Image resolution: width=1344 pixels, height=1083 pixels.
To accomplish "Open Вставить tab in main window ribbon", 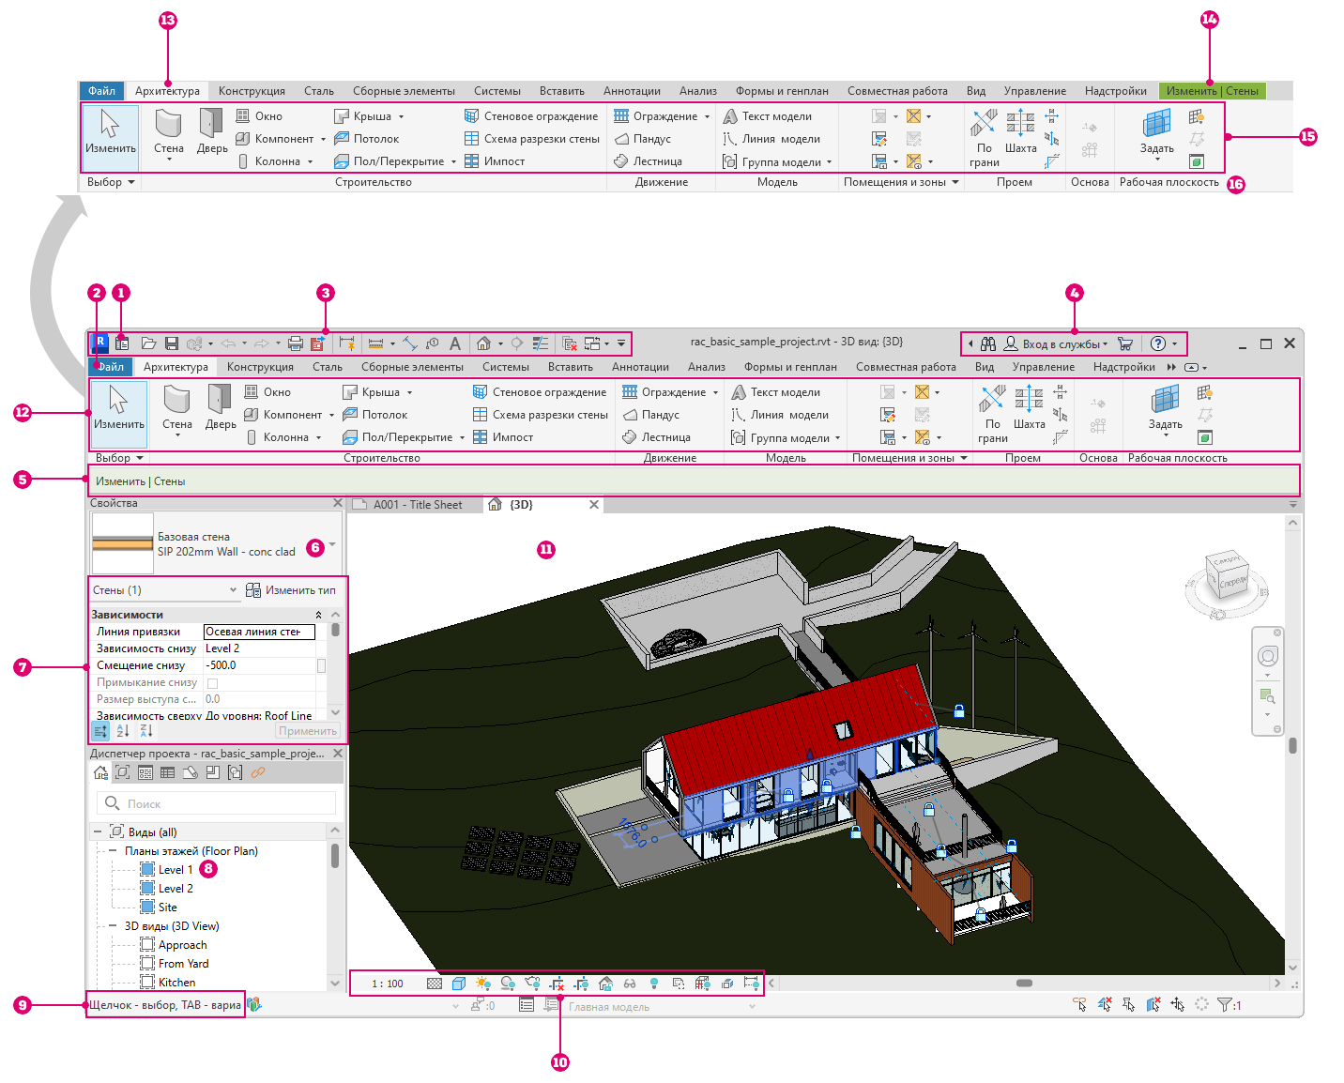I will 570,367.
